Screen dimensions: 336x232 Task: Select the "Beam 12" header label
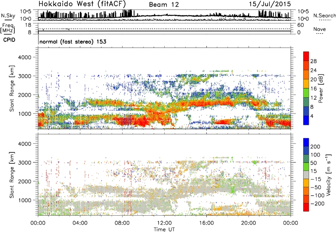tap(164, 5)
